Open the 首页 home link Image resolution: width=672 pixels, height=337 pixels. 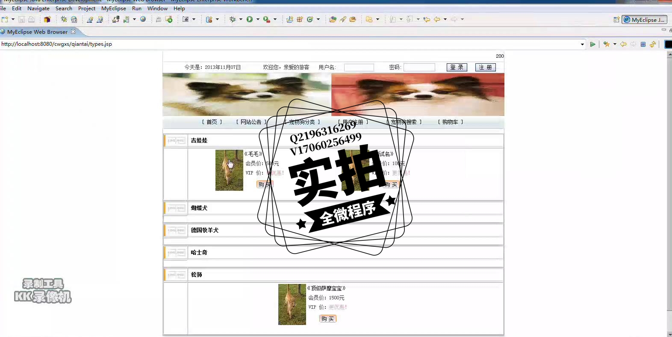point(212,122)
